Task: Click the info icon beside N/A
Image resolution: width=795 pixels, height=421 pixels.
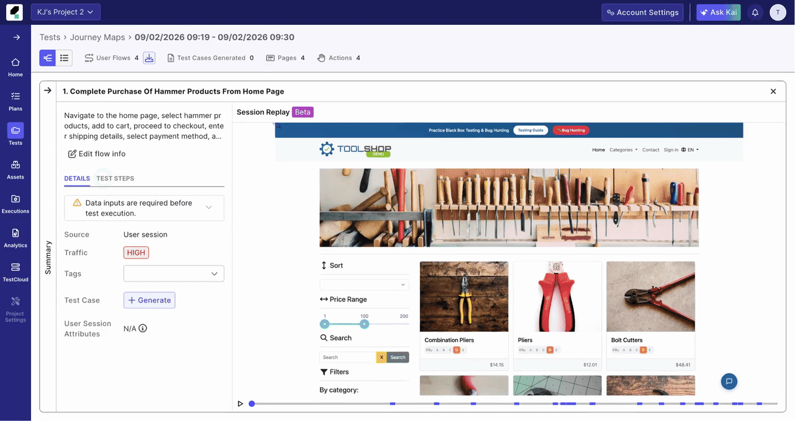Action: click(x=143, y=329)
